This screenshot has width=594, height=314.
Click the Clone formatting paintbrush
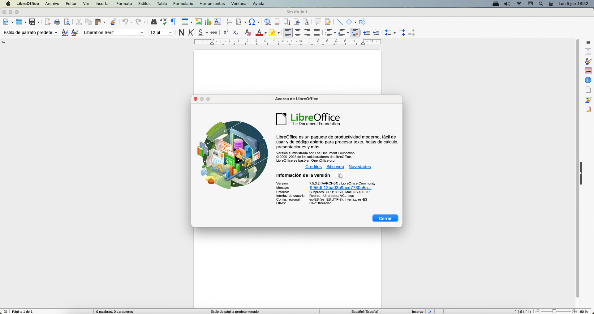click(x=113, y=22)
